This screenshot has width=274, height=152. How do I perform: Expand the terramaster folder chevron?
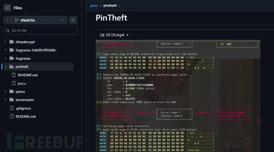[6, 100]
